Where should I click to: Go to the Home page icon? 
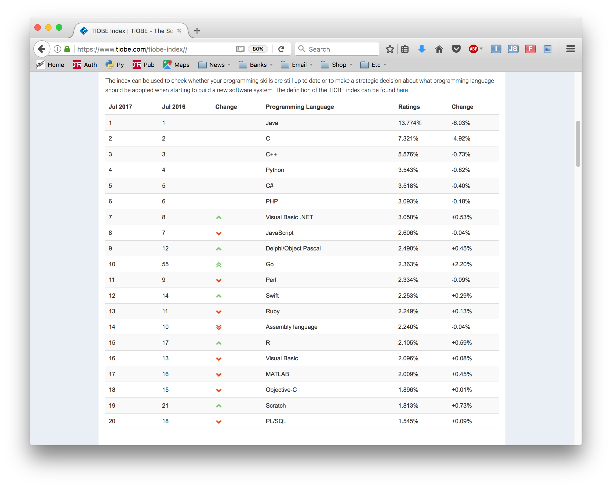pyautogui.click(x=439, y=49)
